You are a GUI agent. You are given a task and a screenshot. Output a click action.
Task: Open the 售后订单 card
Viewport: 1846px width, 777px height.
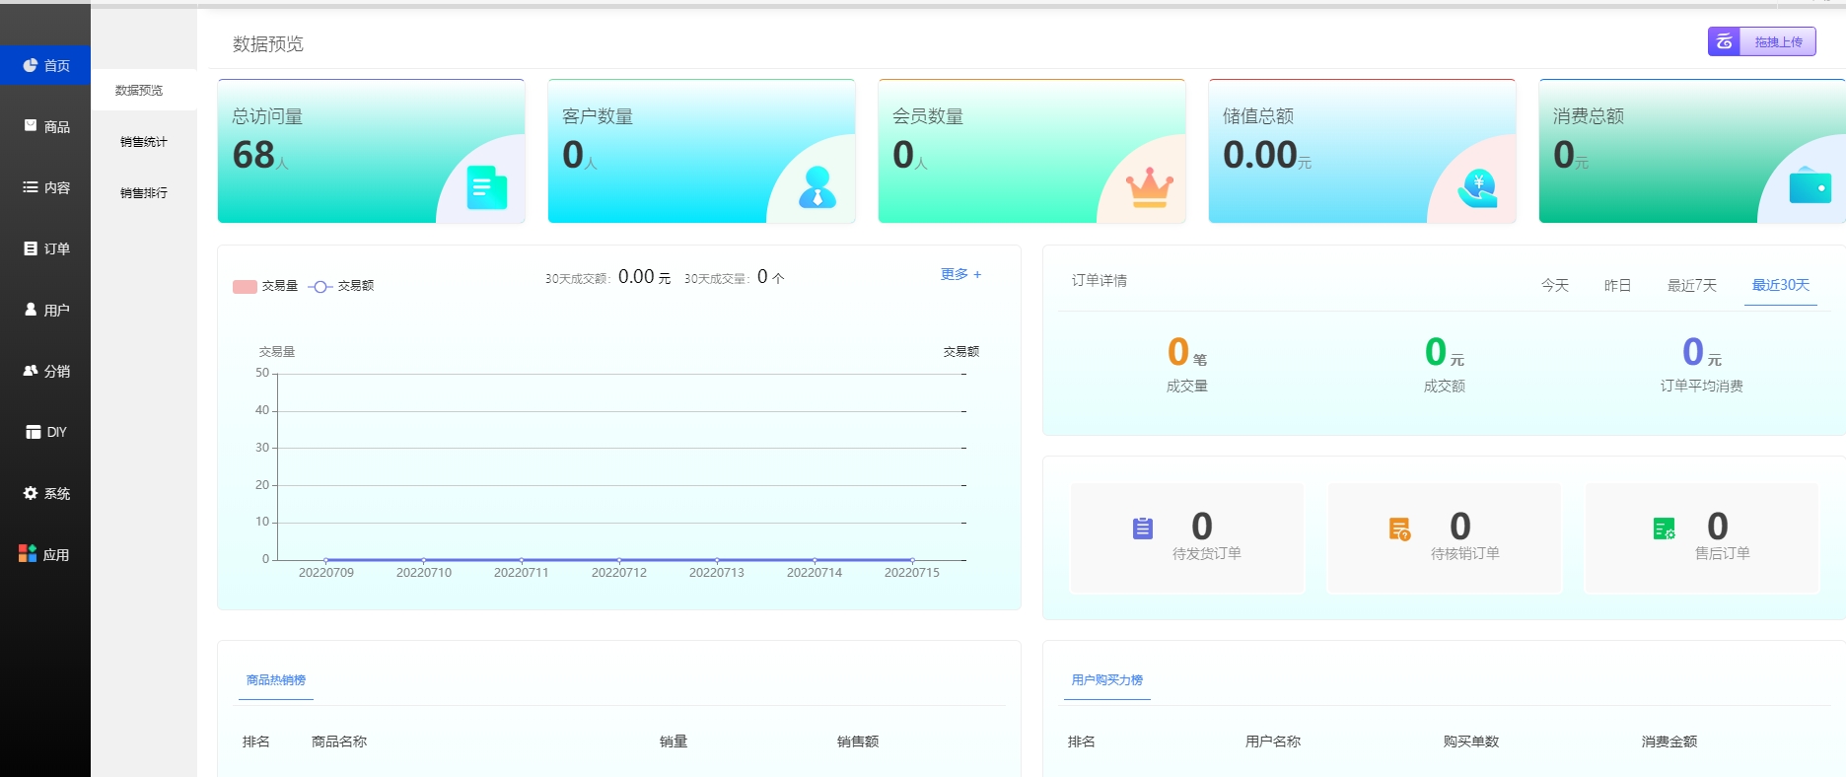coord(1702,537)
